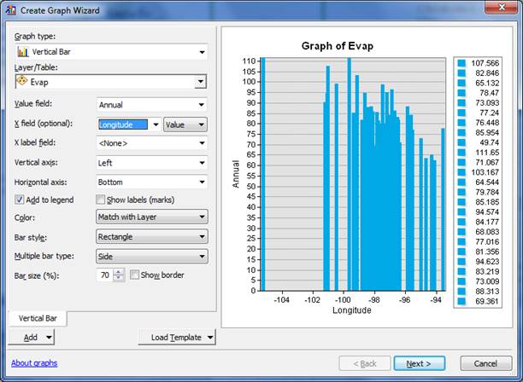Click the Evap layer icon
This screenshot has height=382, width=523.
pos(22,82)
